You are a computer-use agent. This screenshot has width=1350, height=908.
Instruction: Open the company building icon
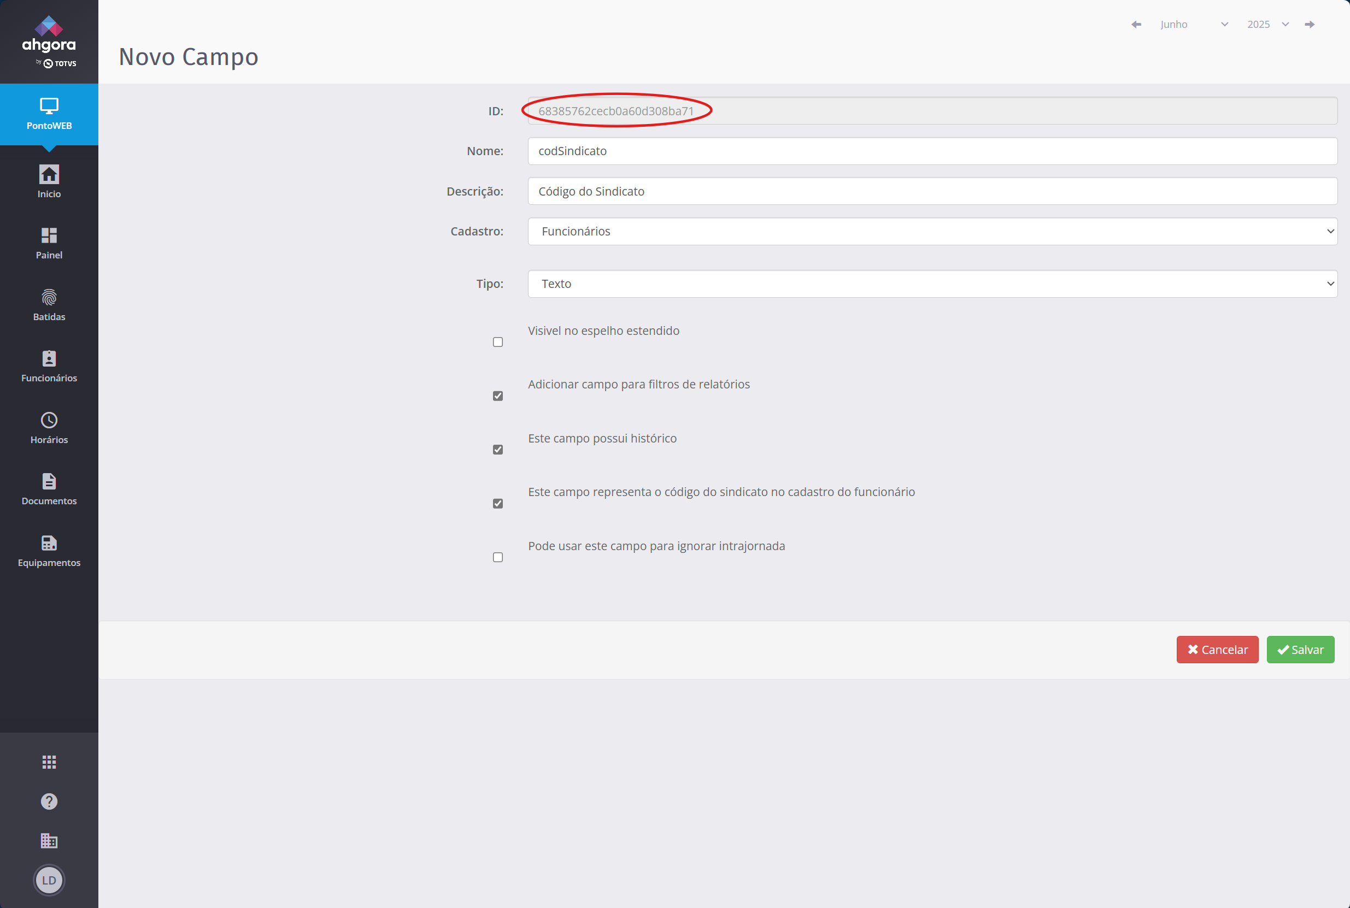pos(49,841)
